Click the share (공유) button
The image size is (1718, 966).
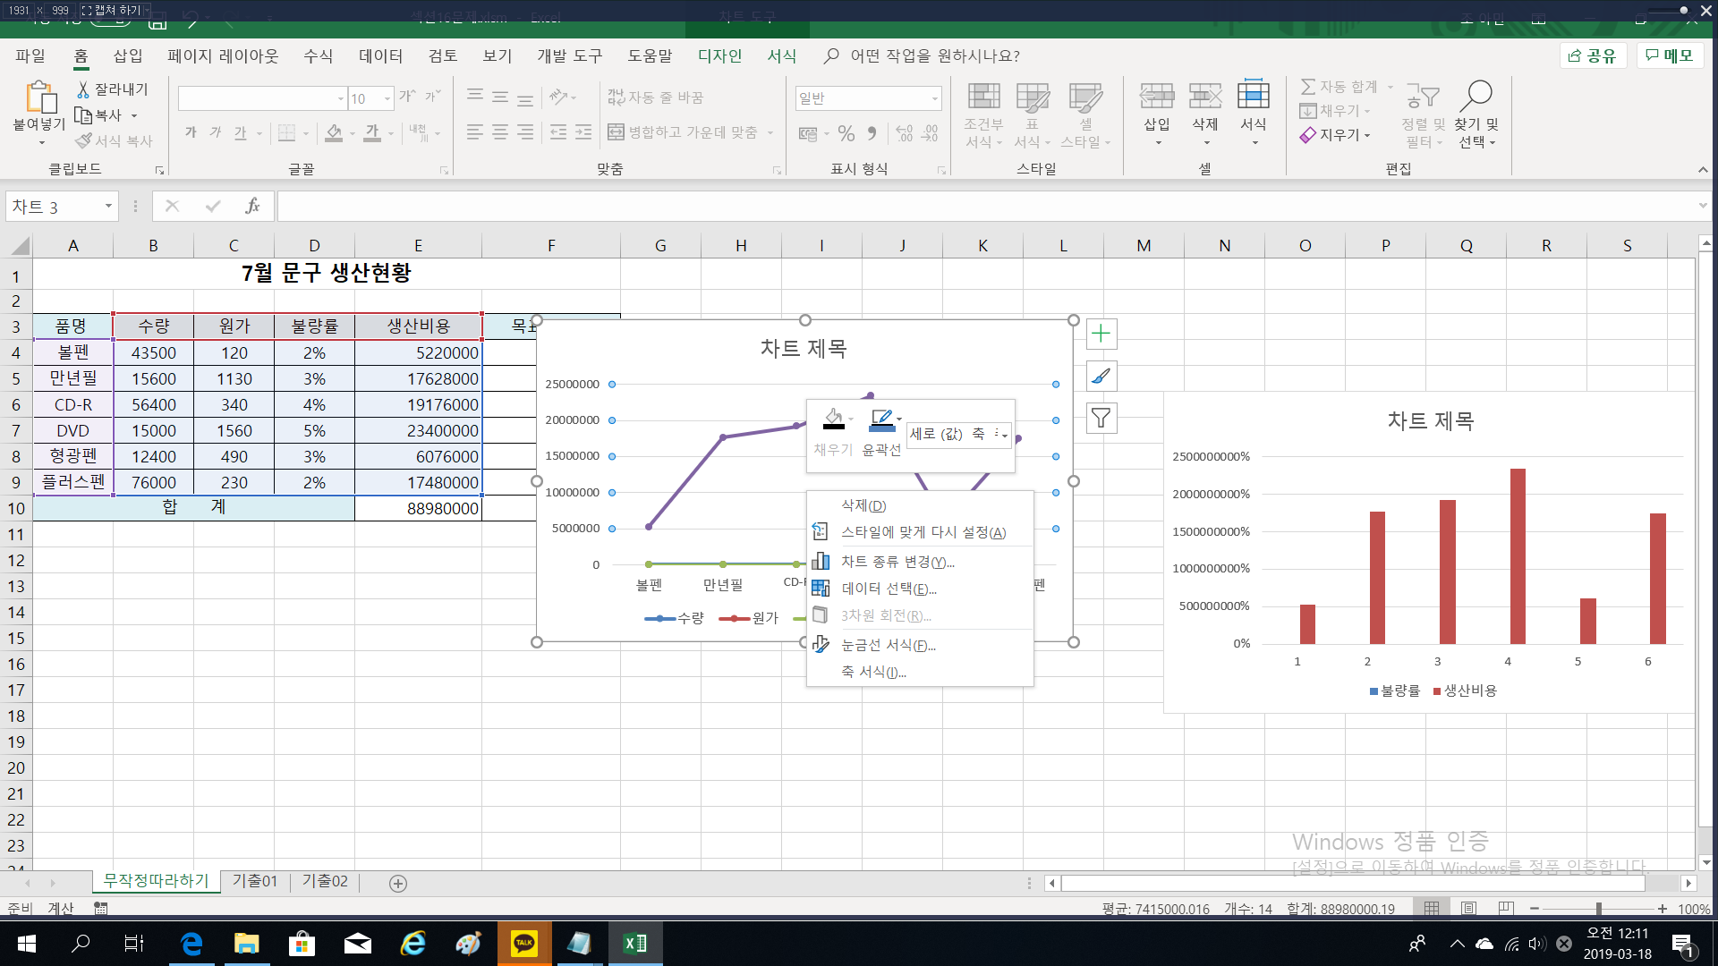point(1593,56)
